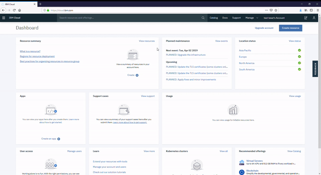
Task: Open Docs from top navigation
Action: pyautogui.click(x=225, y=18)
